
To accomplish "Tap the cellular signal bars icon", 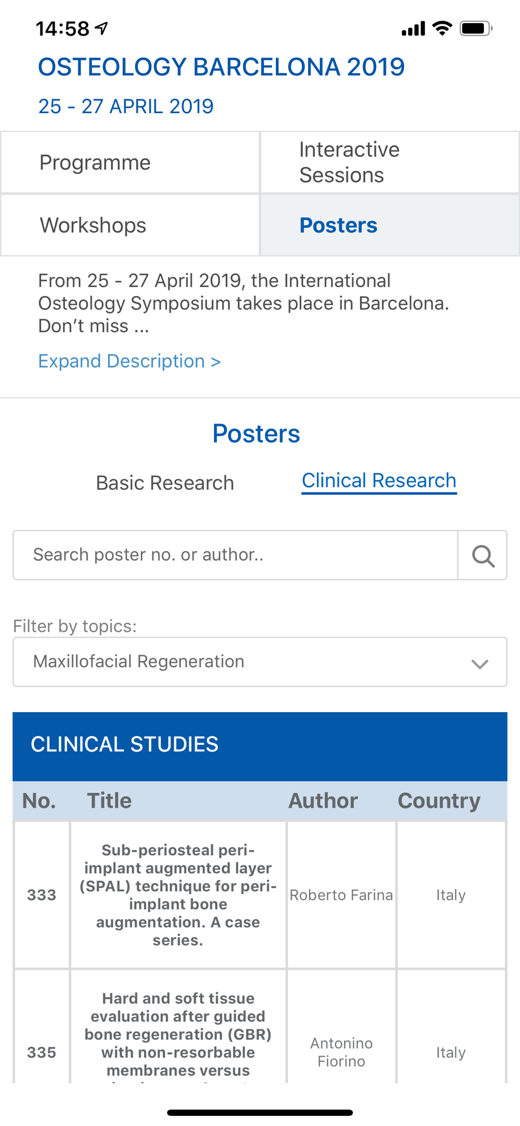I will coord(413,29).
